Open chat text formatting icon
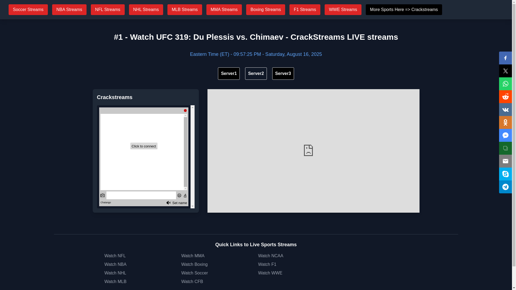Image resolution: width=516 pixels, height=290 pixels. click(x=185, y=195)
